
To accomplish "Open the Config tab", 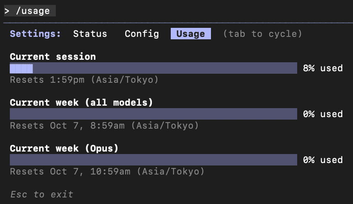I will click(x=142, y=34).
